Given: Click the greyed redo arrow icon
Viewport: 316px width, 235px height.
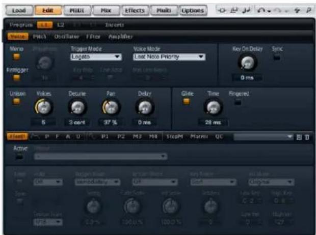Looking at the screenshot, I should coord(278,10).
